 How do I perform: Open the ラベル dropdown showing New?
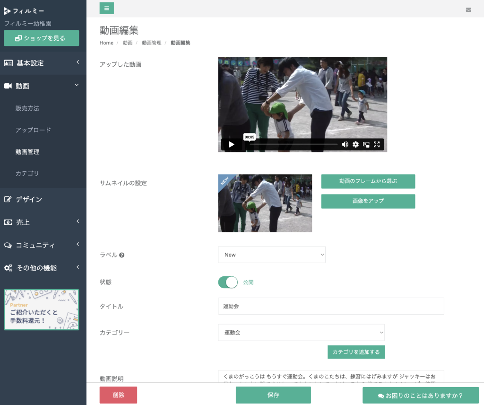pos(272,255)
